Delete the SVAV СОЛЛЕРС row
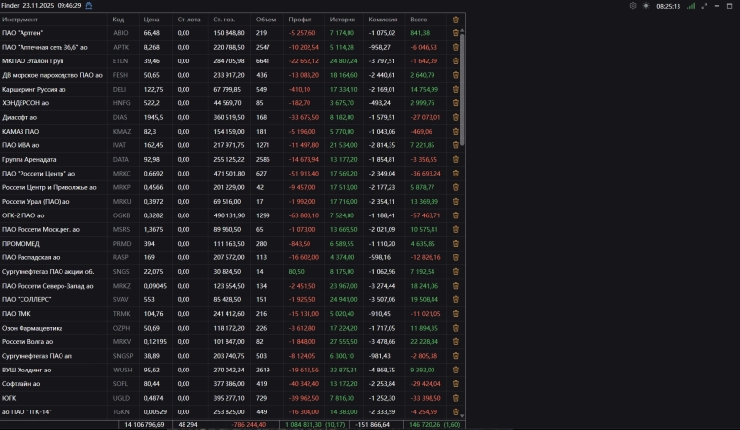 pos(455,300)
